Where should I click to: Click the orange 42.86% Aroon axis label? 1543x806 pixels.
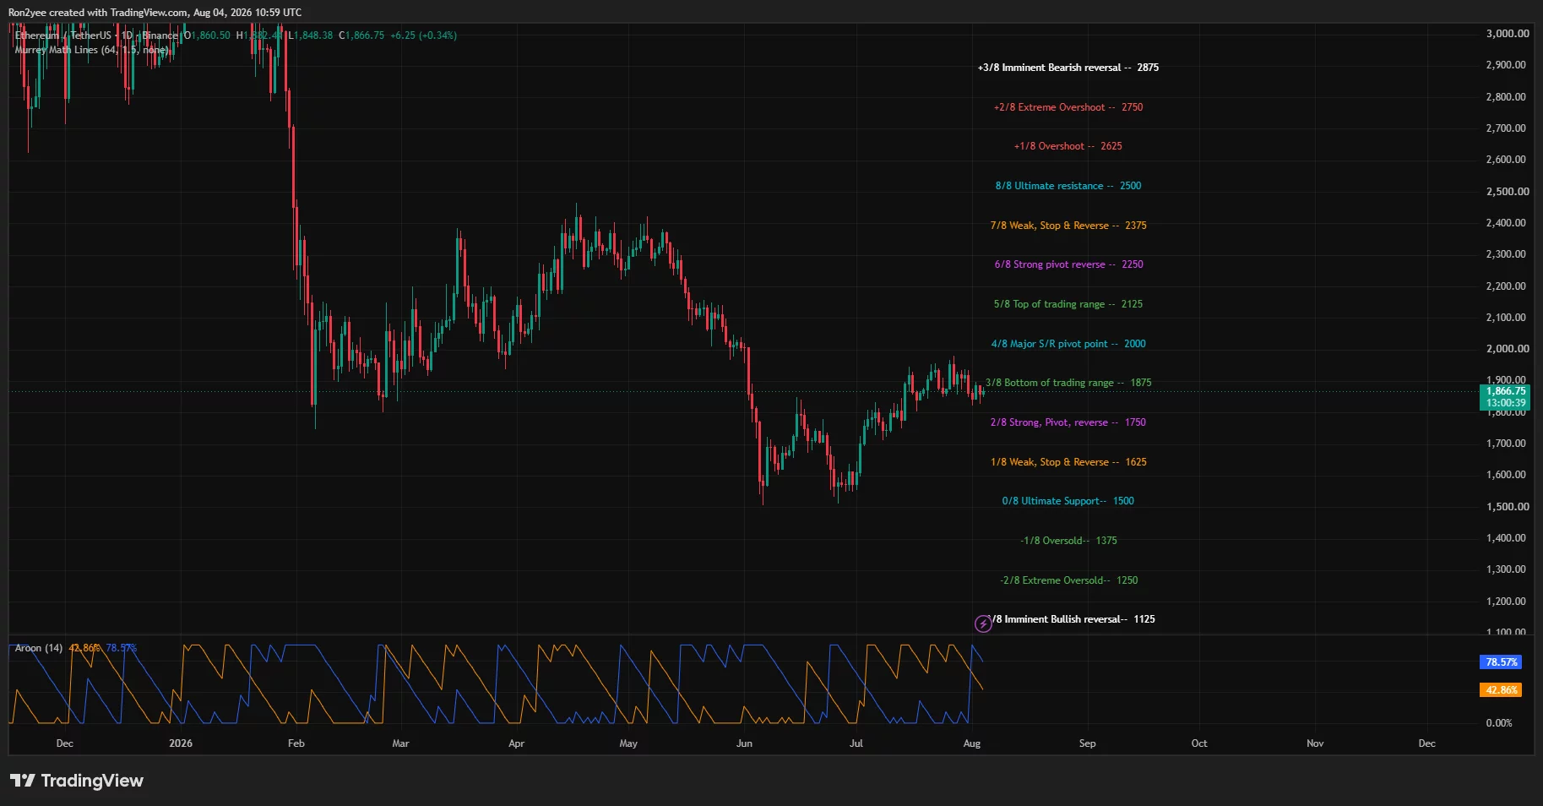(1502, 690)
